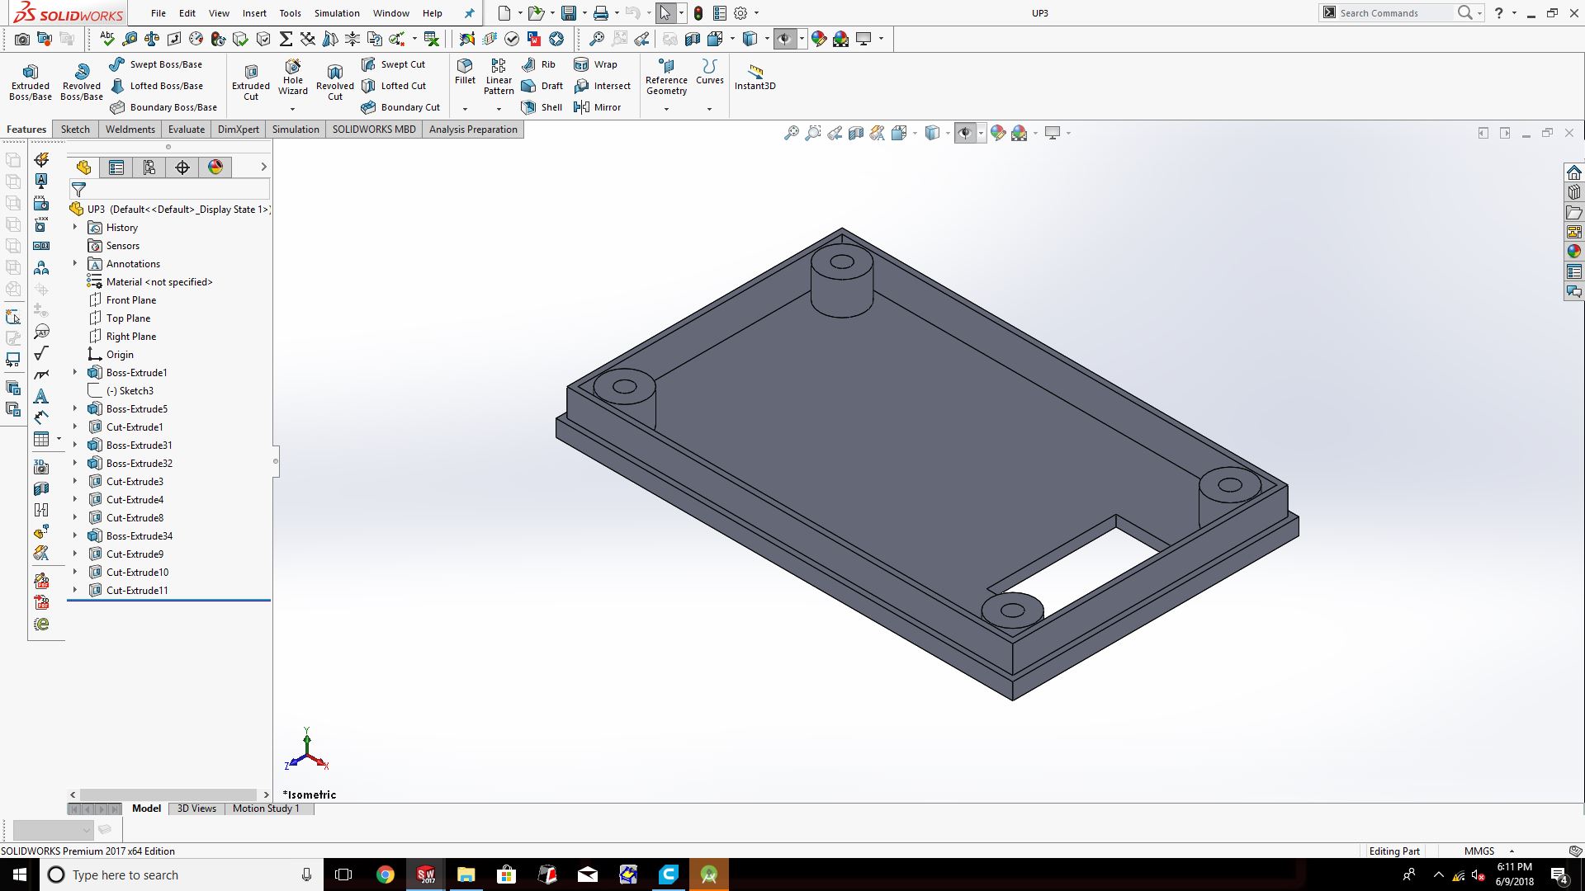This screenshot has height=891, width=1585.
Task: Switch to DisplayManager appearance tab
Action: click(x=215, y=167)
